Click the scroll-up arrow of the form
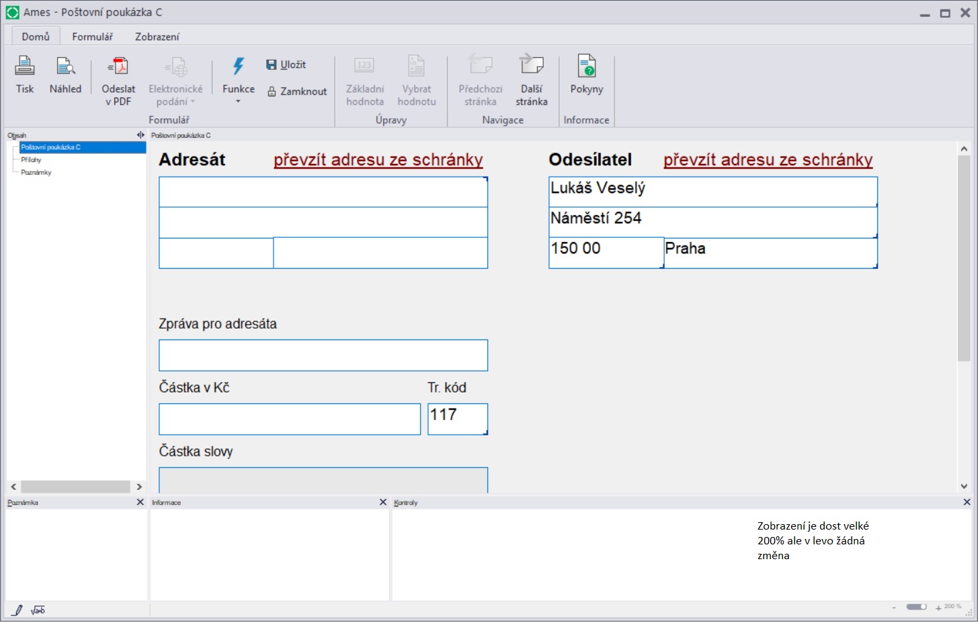Screen dimensions: 978x623 [x=964, y=149]
